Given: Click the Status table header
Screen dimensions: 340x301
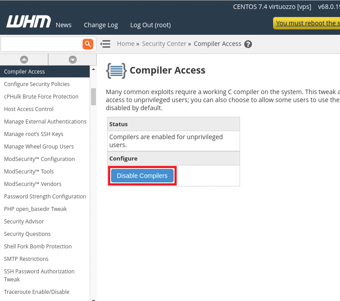Looking at the screenshot, I should [174, 124].
